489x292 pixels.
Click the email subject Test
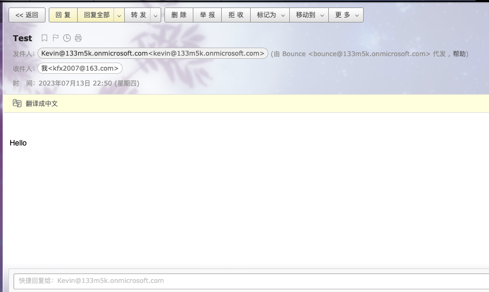pyautogui.click(x=22, y=39)
